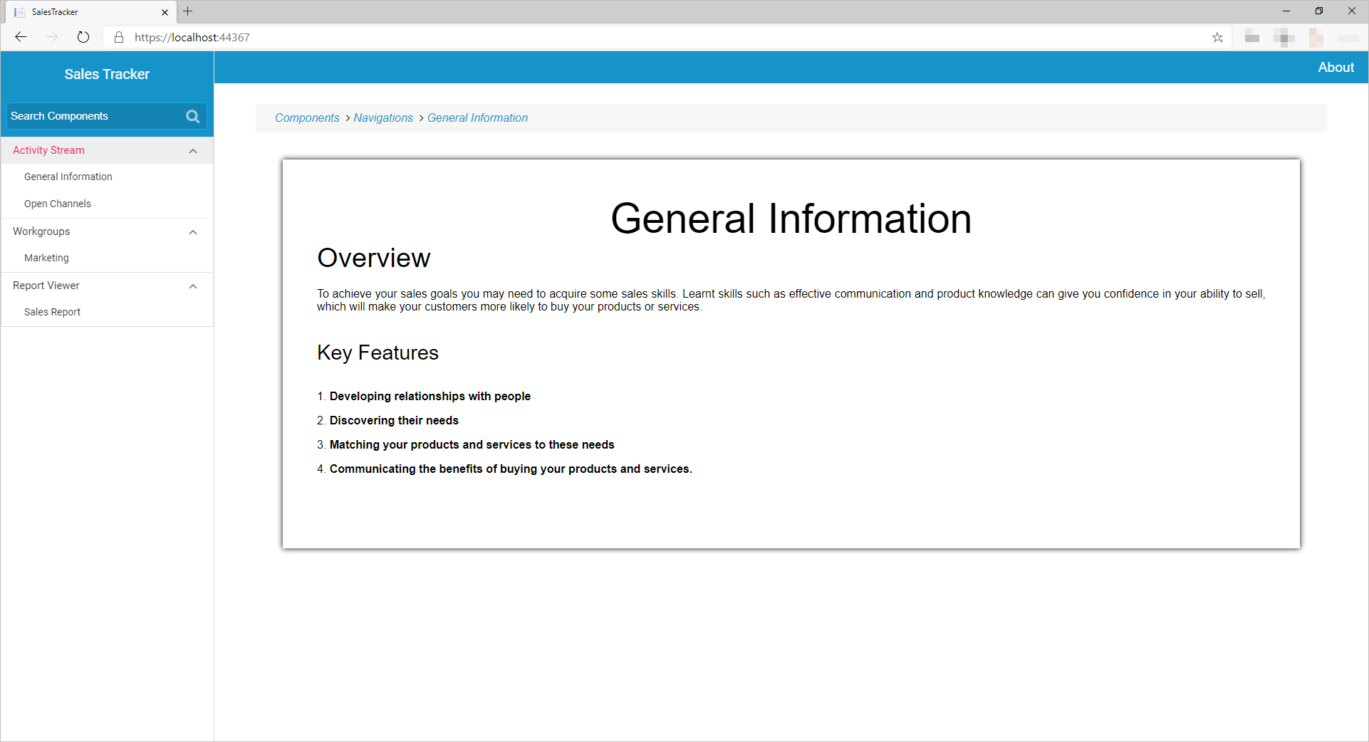Click the Components breadcrumb link
This screenshot has width=1369, height=742.
307,118
